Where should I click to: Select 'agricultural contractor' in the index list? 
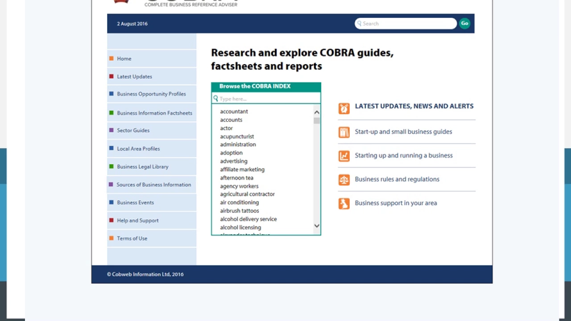coord(247,194)
